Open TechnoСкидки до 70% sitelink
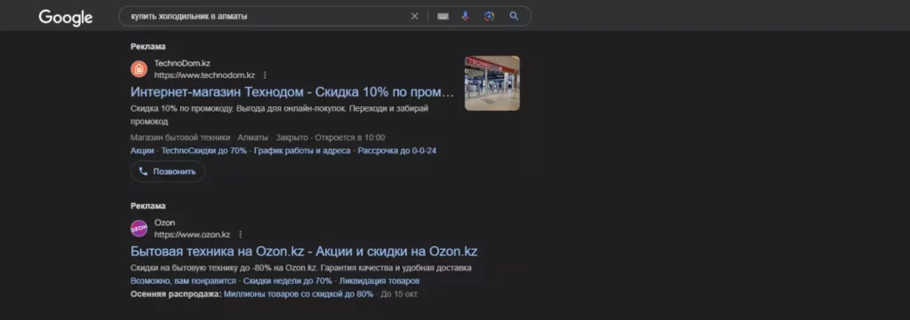This screenshot has width=910, height=320. pos(204,151)
